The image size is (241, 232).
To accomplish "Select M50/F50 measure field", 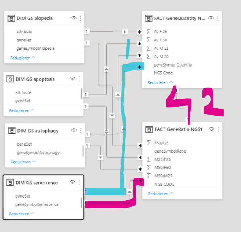I will click(x=162, y=168).
